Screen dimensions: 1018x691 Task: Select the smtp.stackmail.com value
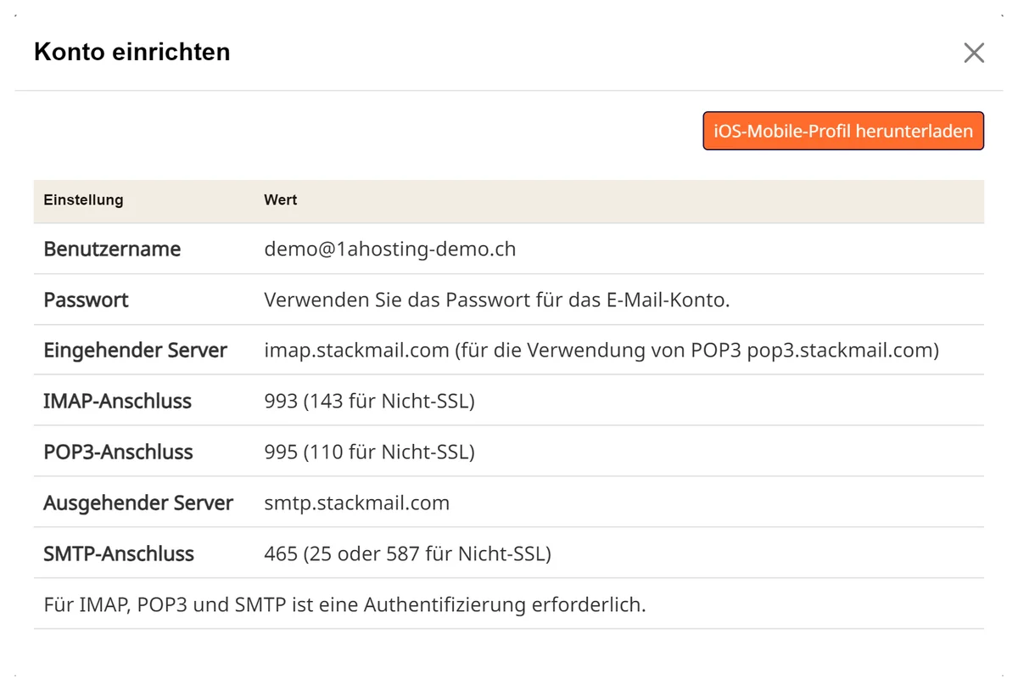pyautogui.click(x=357, y=503)
